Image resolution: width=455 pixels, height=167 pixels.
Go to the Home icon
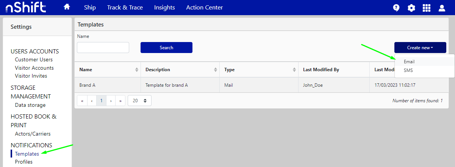(67, 7)
